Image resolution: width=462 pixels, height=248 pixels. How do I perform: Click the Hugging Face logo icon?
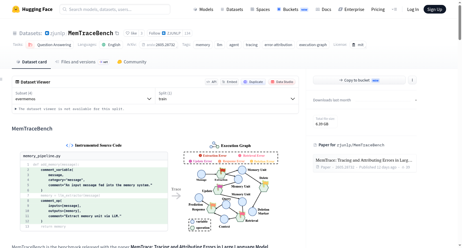point(16,9)
